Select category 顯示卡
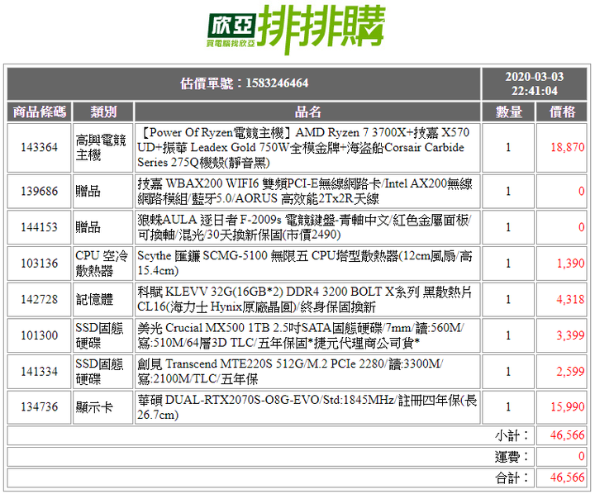 tap(94, 407)
